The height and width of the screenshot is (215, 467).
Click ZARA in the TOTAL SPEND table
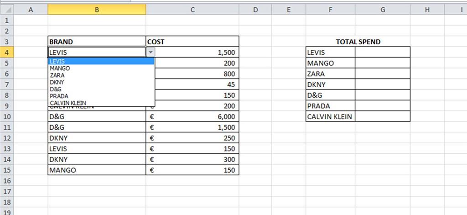click(330, 73)
